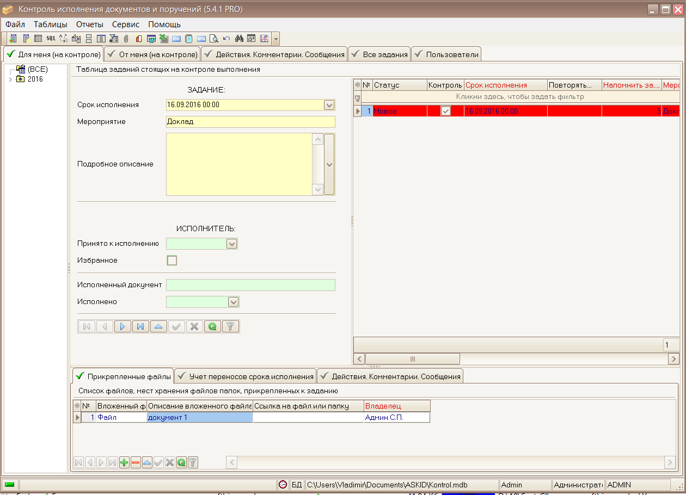
Task: Switch to Учет переносов срока исполнения tab
Action: tap(245, 376)
